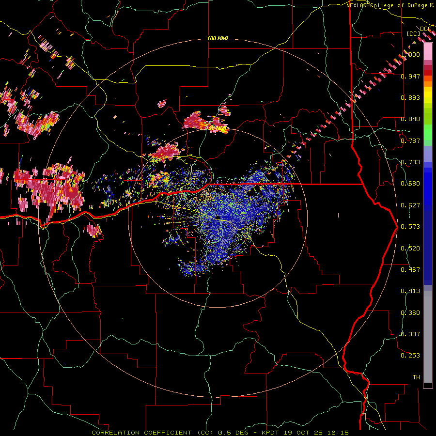Select the 0.413 scale value
Viewport: 436px width, 436px height.
410,291
